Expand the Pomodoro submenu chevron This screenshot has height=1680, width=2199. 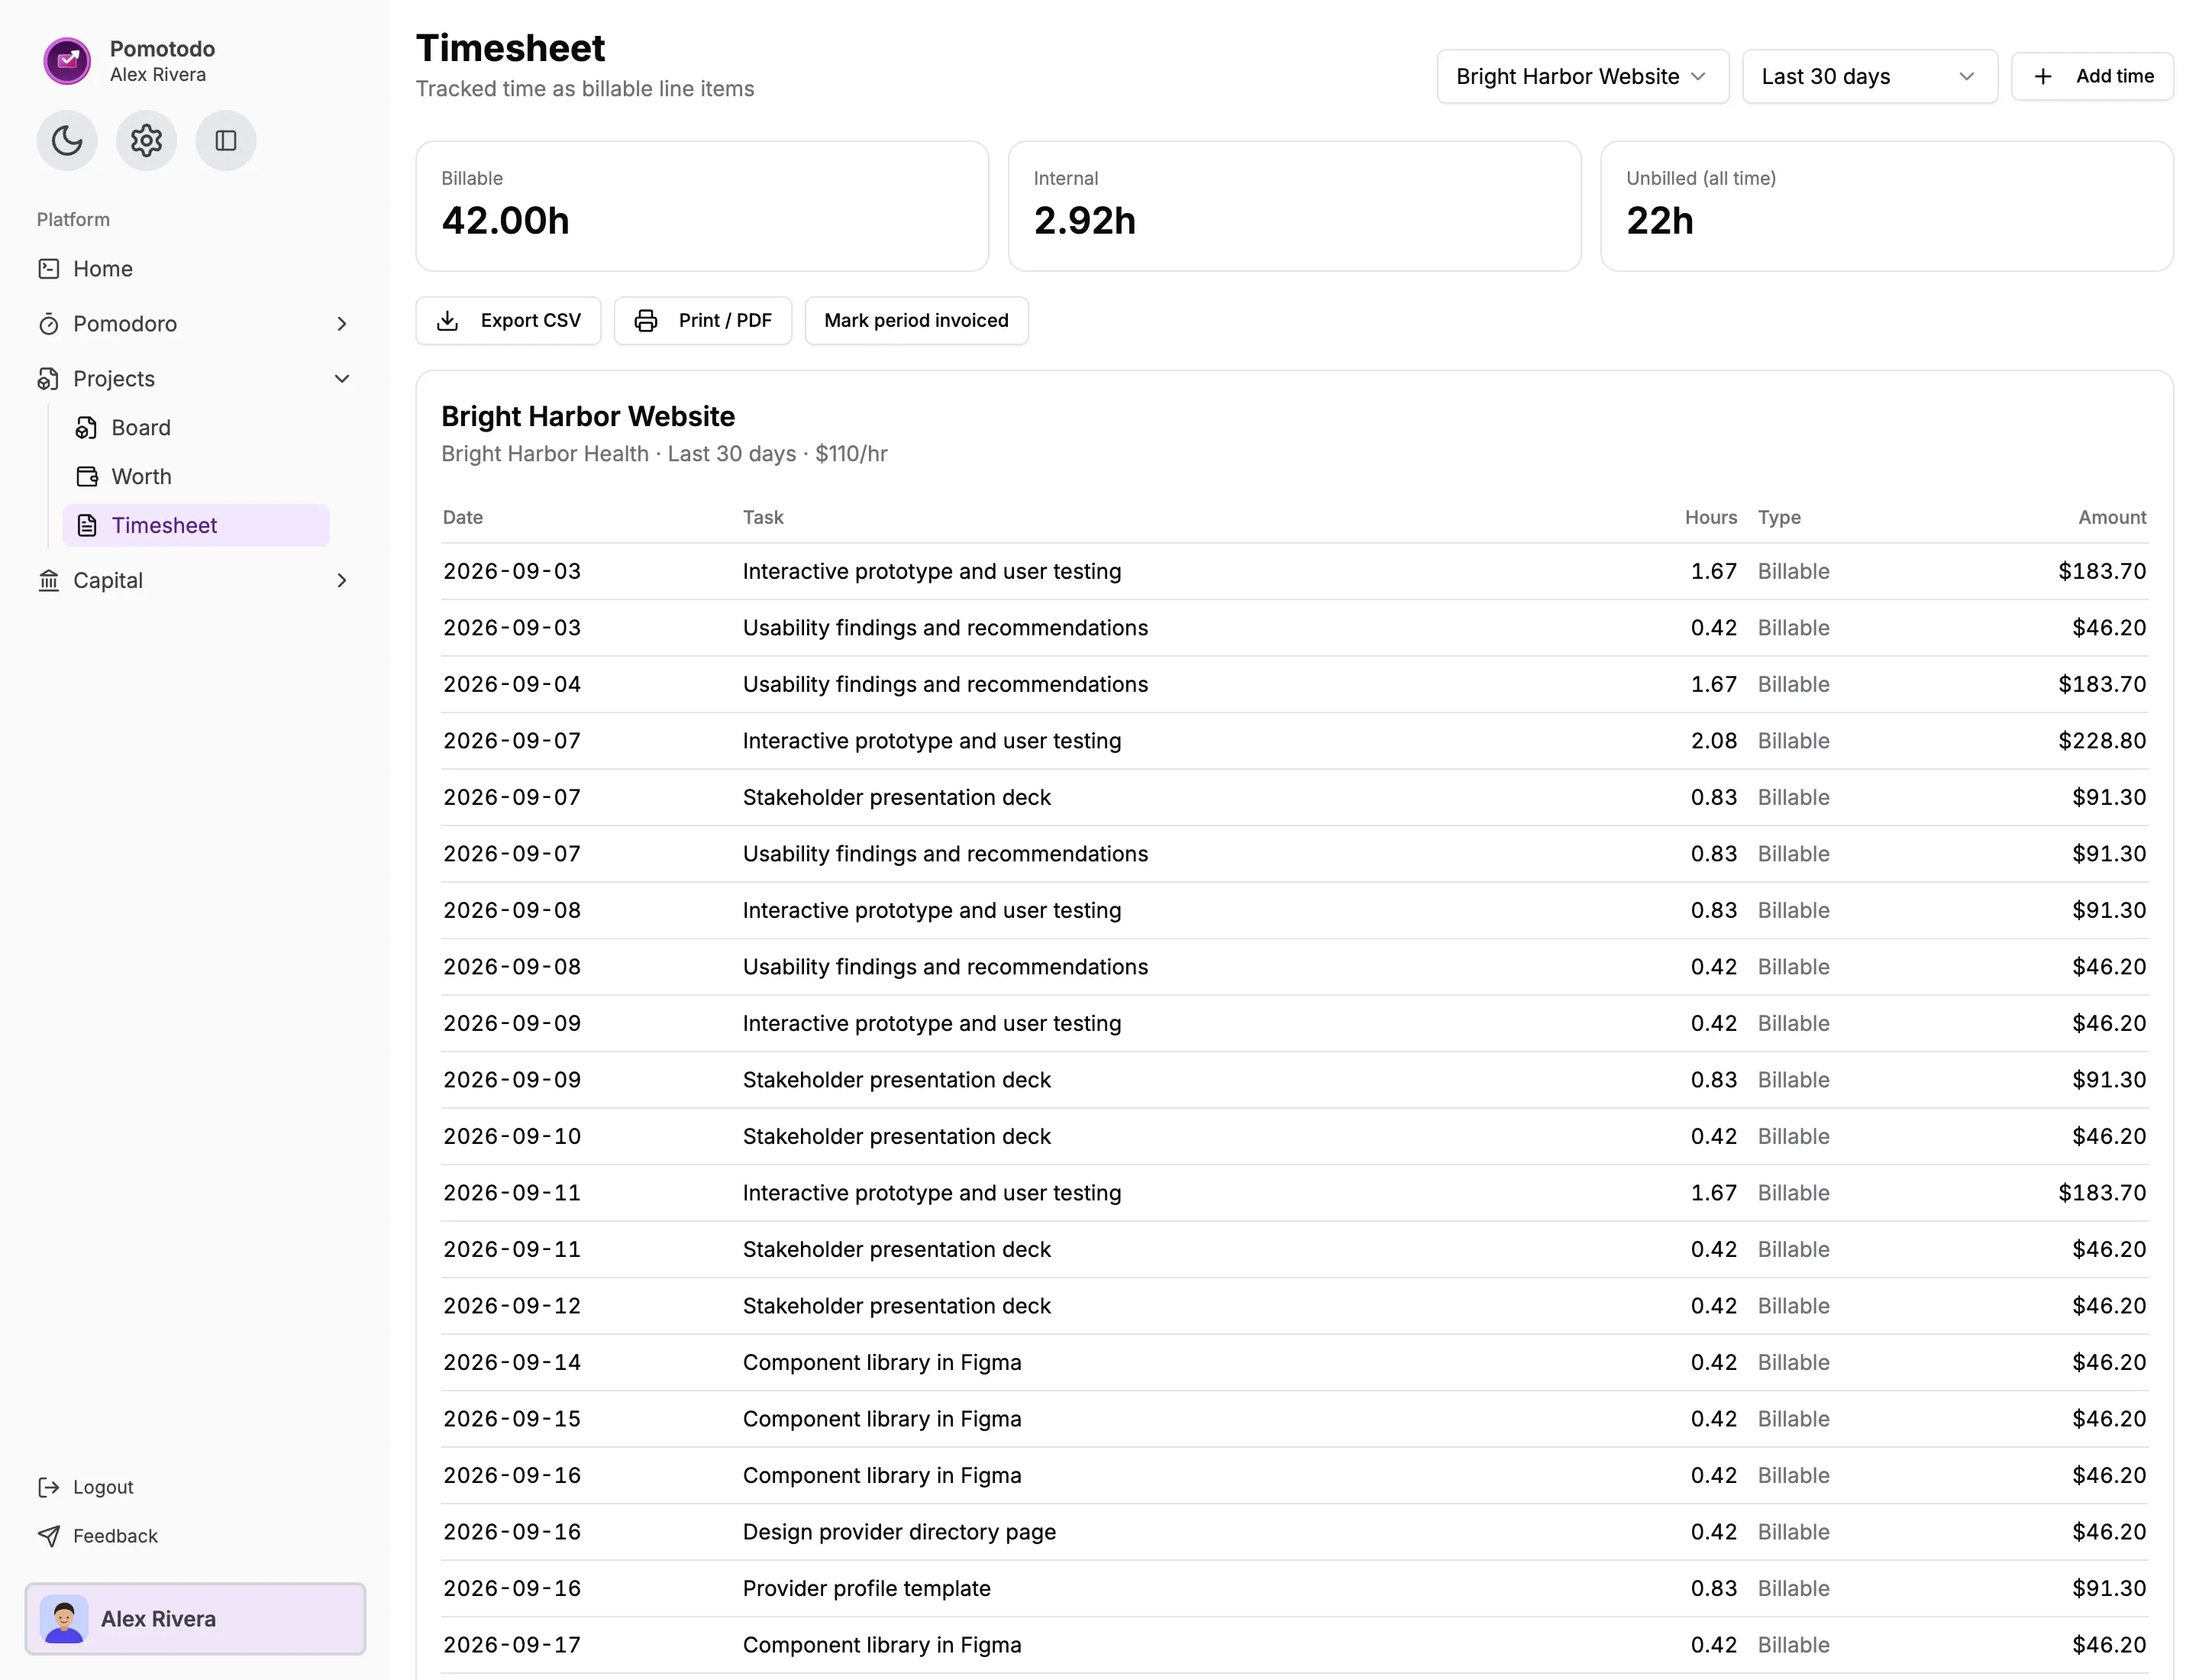point(342,324)
